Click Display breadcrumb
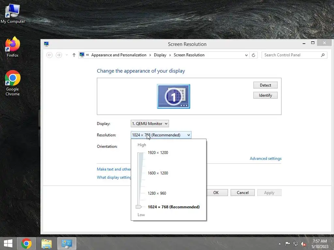 [x=160, y=55]
